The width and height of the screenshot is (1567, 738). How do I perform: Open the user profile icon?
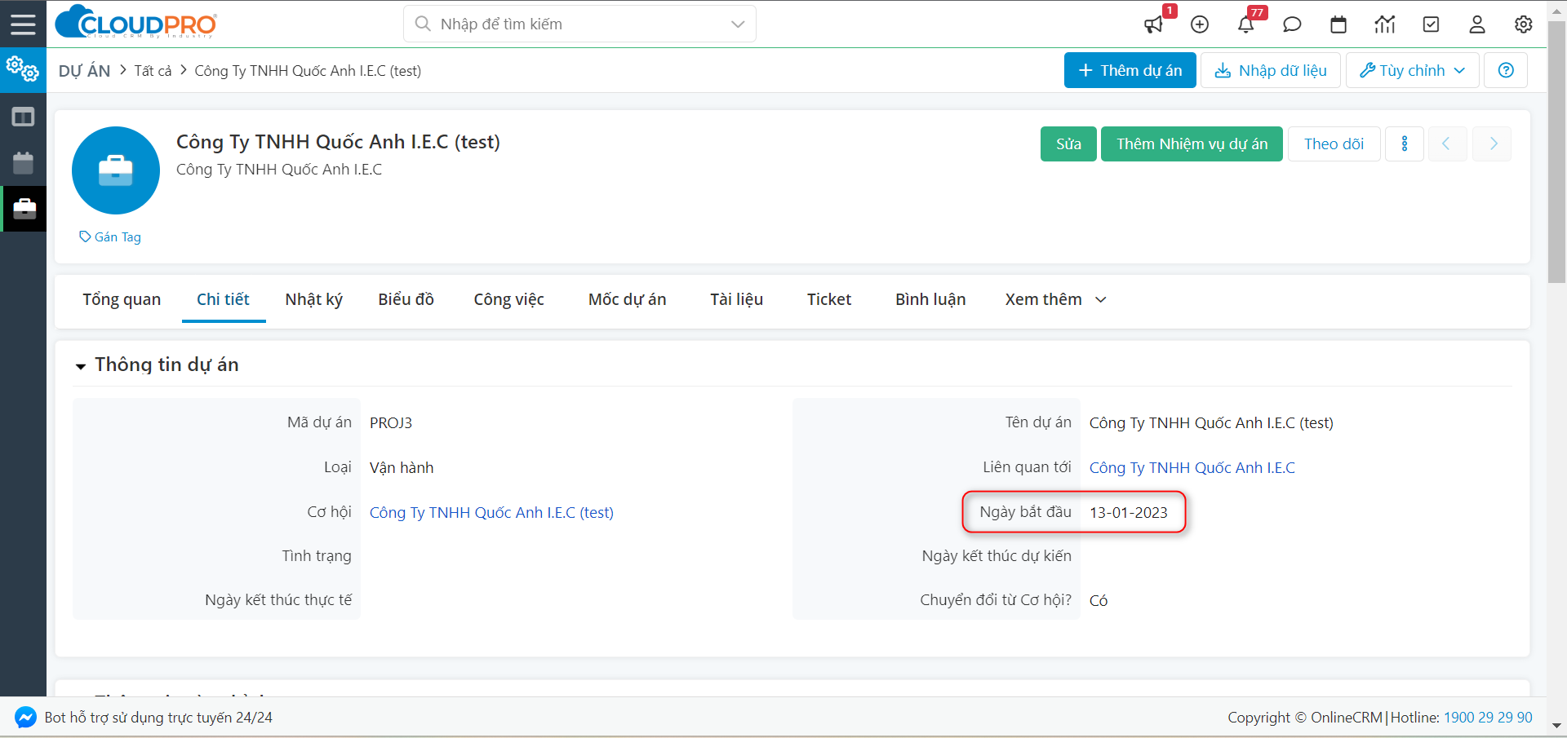tap(1477, 24)
